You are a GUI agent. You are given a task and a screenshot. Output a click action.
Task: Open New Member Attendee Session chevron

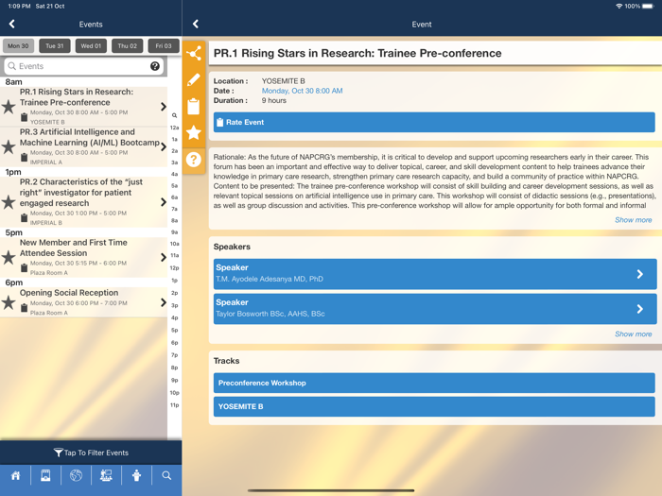[164, 257]
